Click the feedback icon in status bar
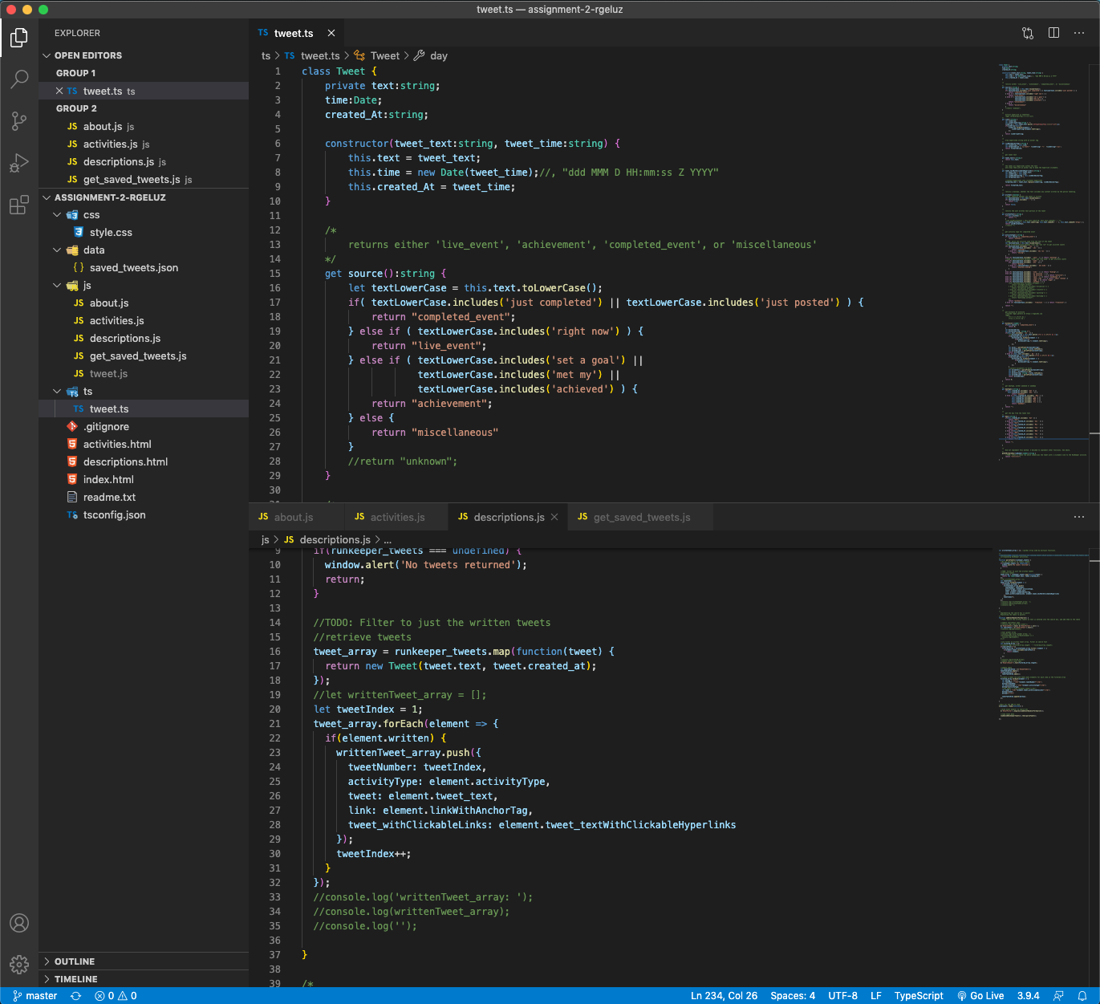Viewport: 1100px width, 1004px height. 1058,996
